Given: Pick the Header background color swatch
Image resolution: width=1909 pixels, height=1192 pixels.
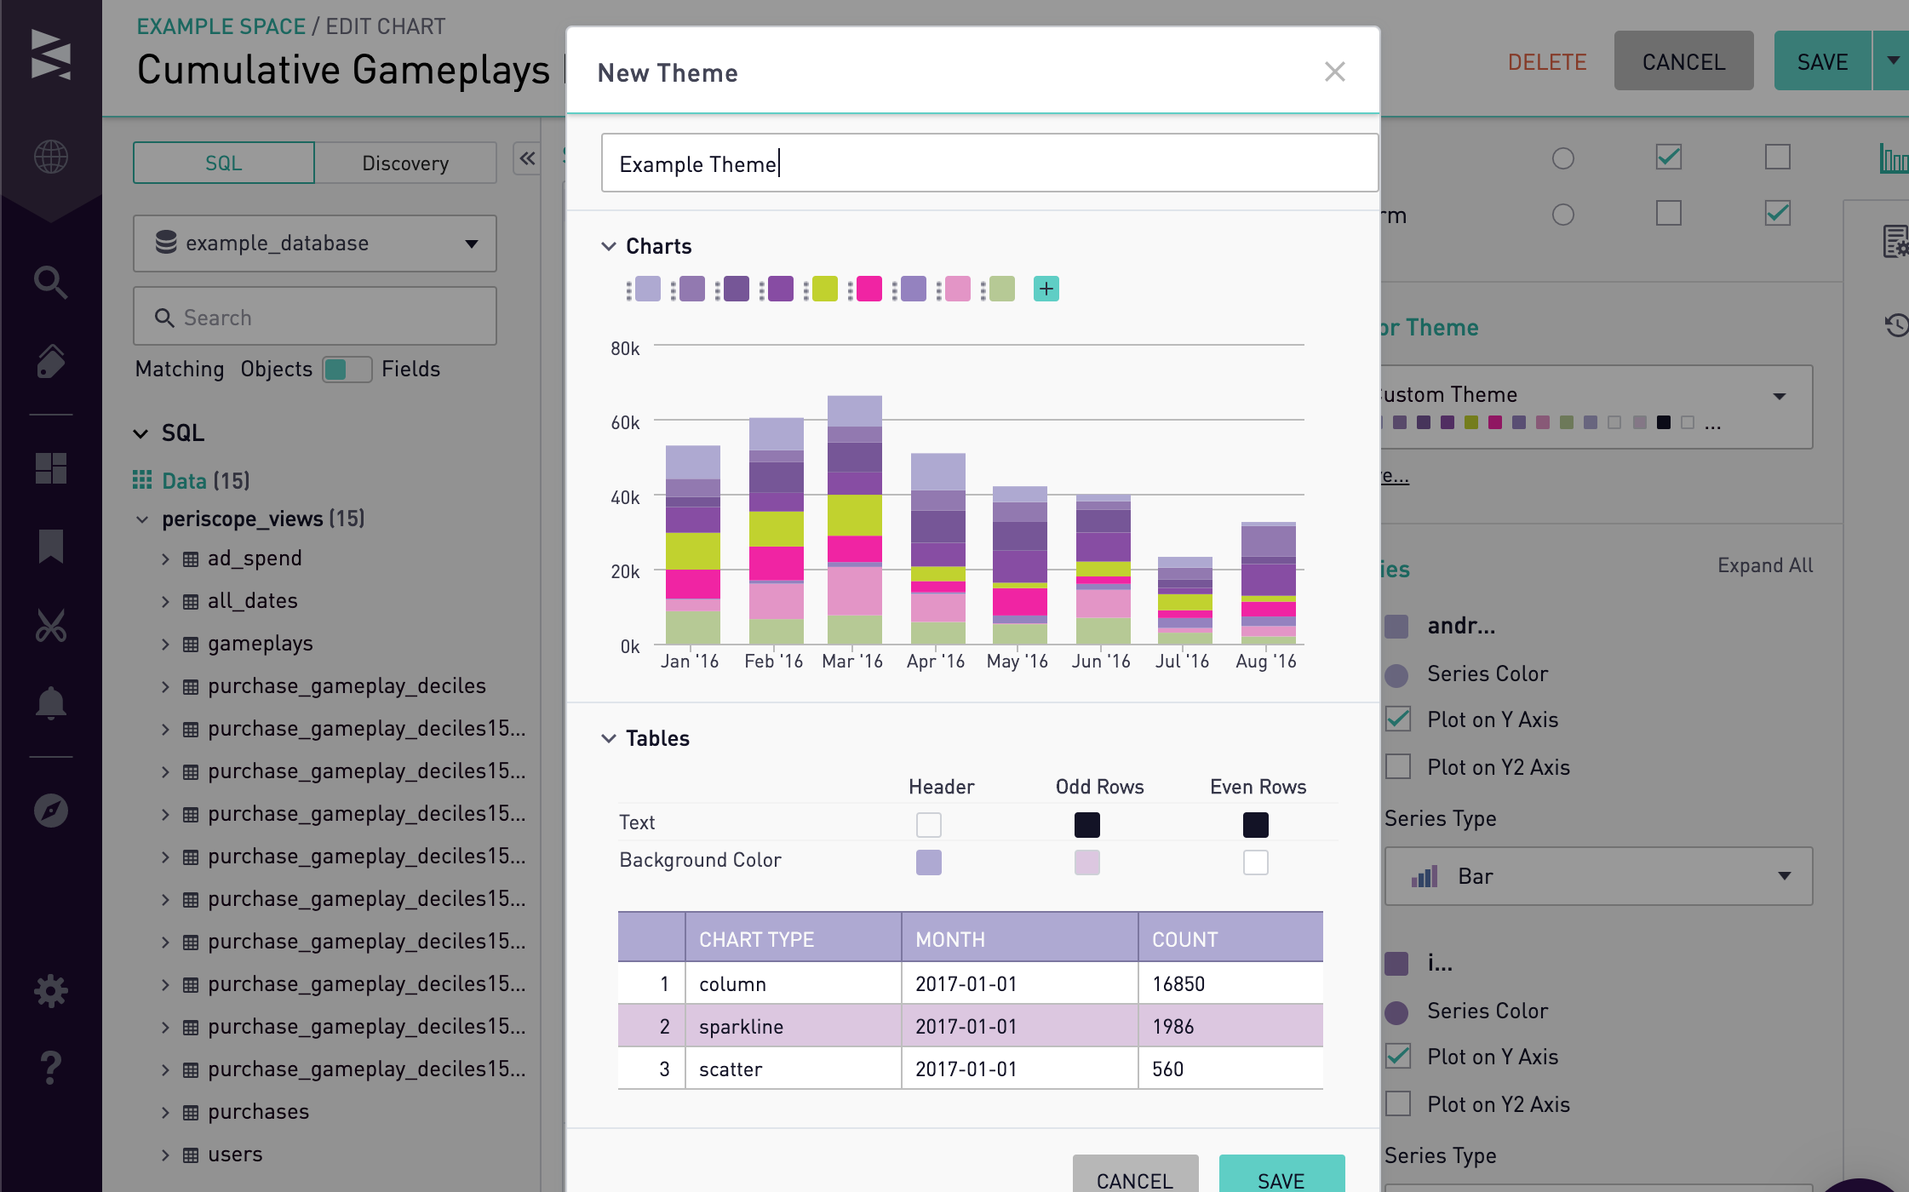Looking at the screenshot, I should coord(929,862).
